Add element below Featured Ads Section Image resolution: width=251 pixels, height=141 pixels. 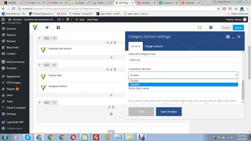(x=111, y=58)
